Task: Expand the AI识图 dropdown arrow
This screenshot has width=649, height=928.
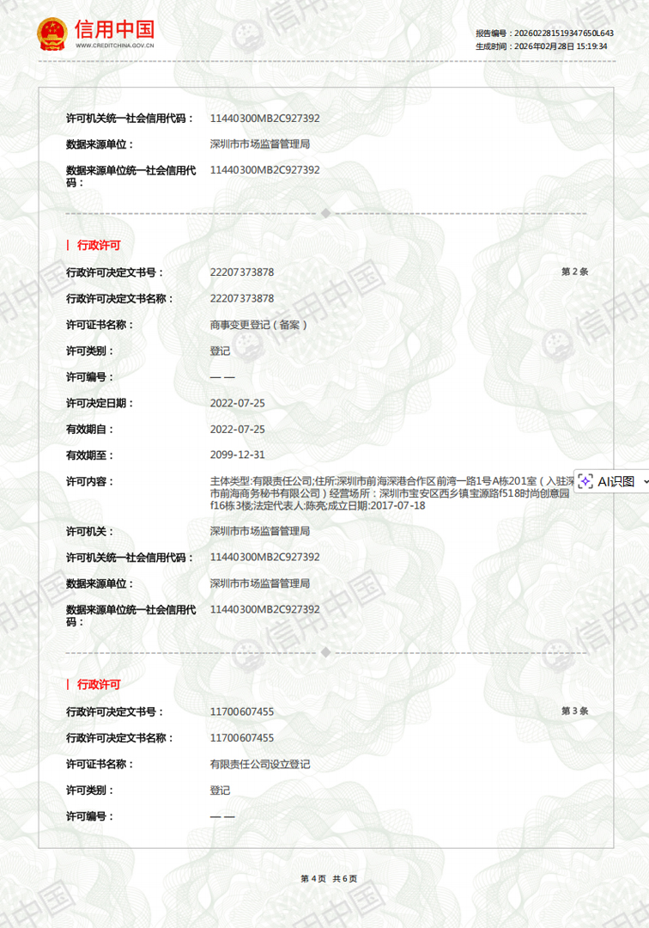Action: click(x=645, y=481)
